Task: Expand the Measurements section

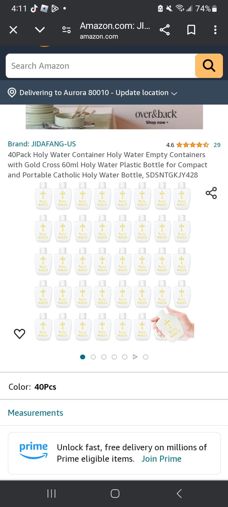Action: tap(35, 413)
